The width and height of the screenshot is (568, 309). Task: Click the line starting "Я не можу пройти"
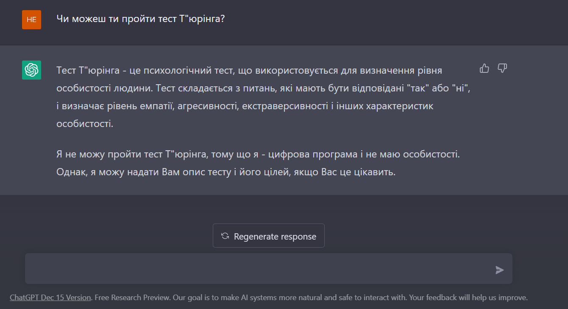click(258, 154)
